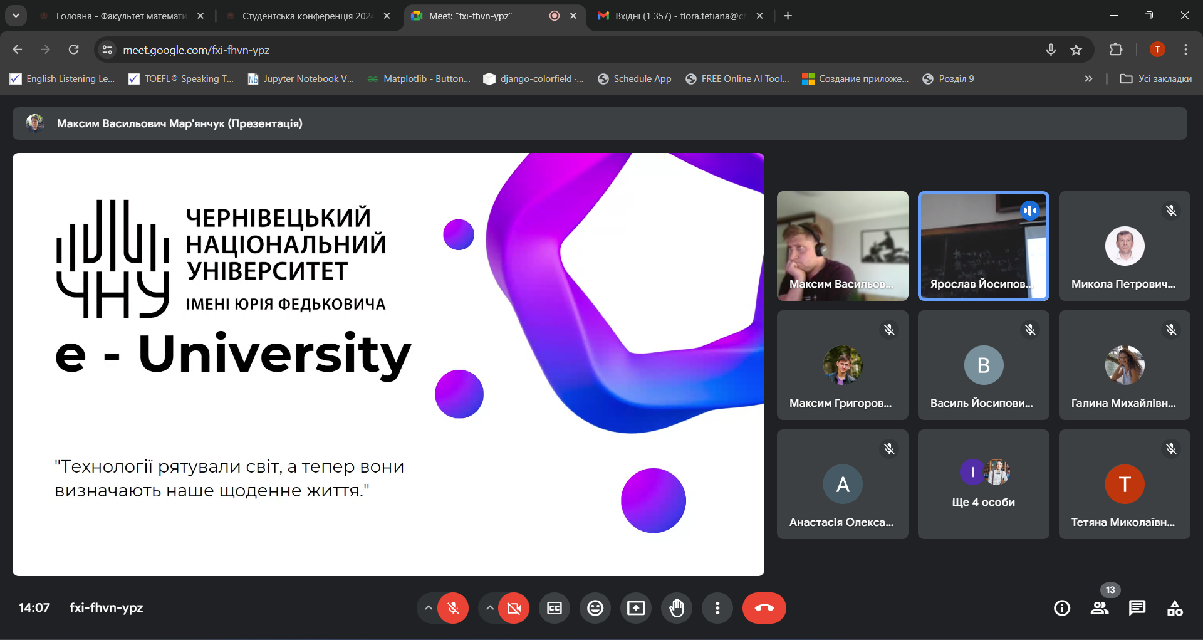Show participants list with 13 badge
This screenshot has height=640, width=1203.
pyautogui.click(x=1100, y=608)
